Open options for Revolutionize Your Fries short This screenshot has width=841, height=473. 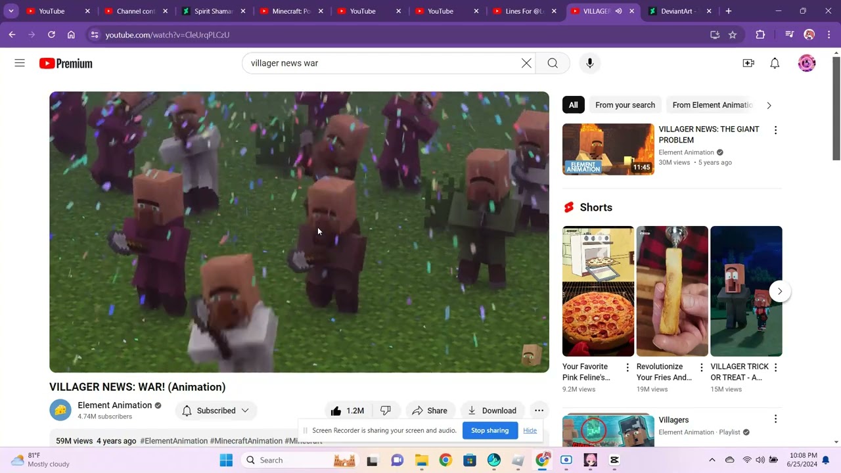pyautogui.click(x=701, y=367)
